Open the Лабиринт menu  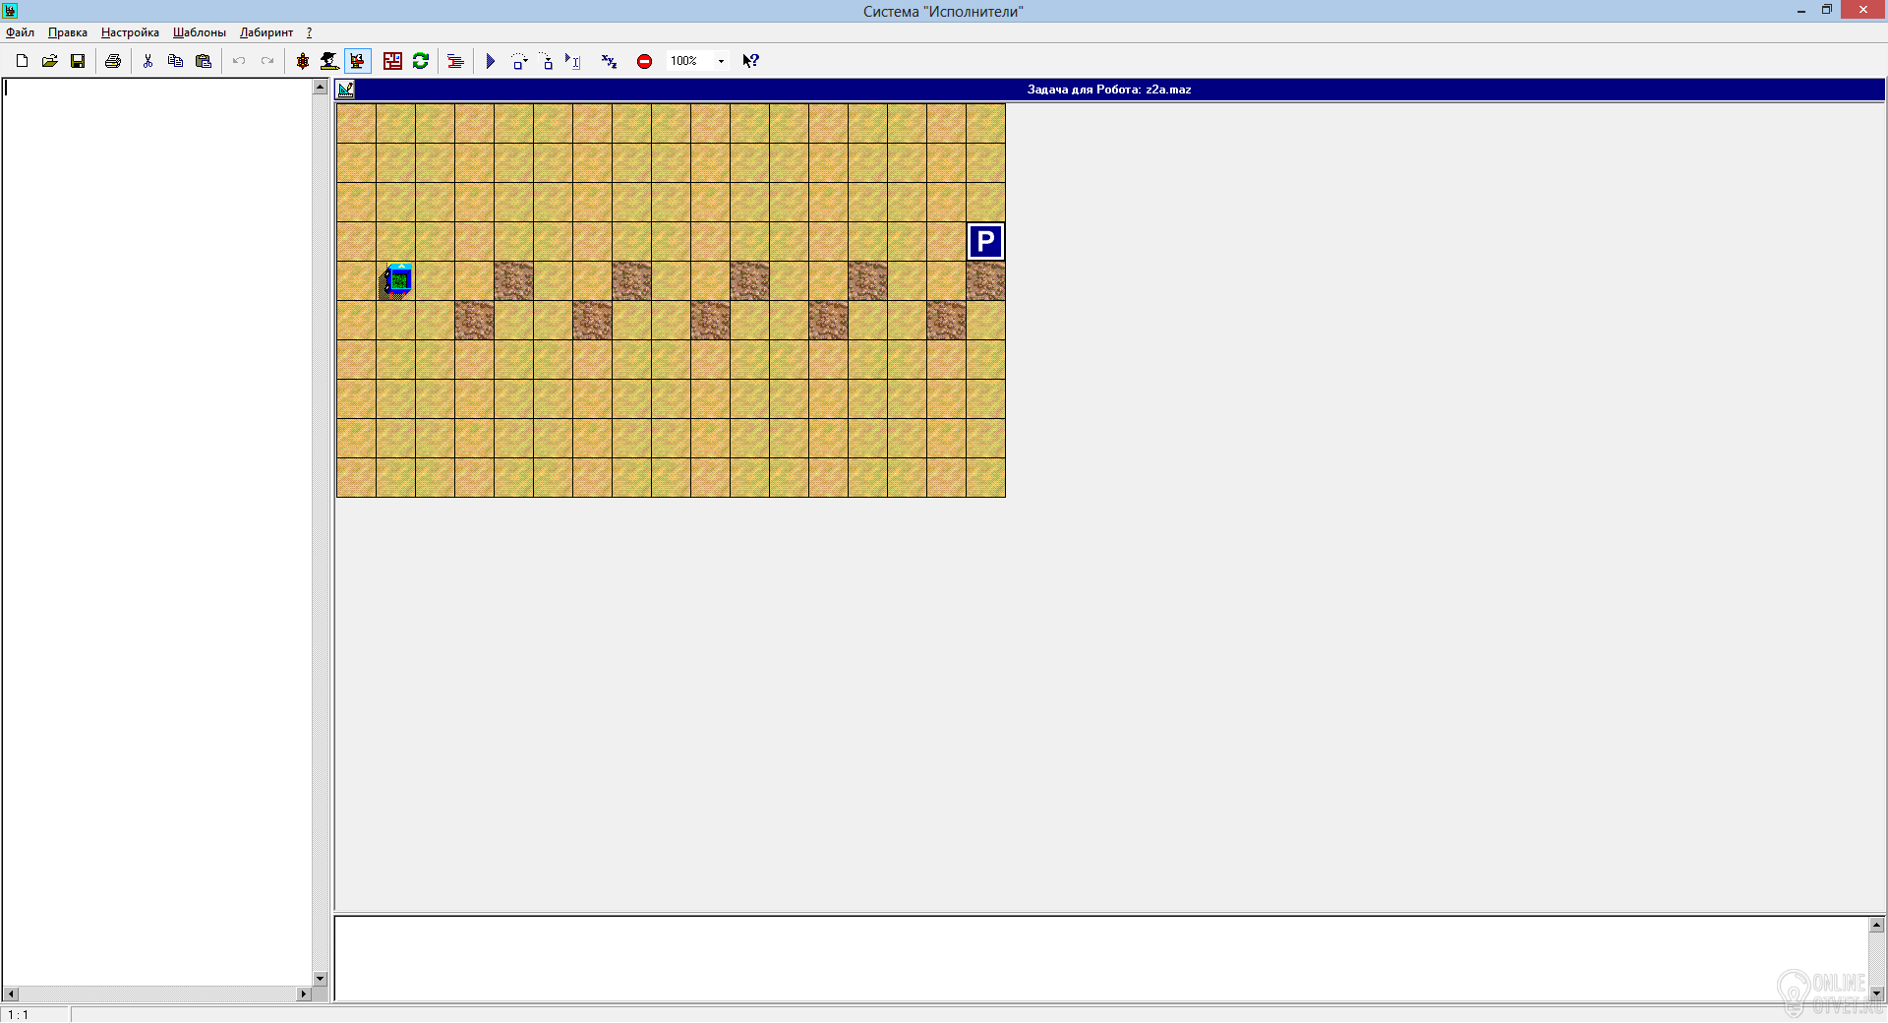(x=266, y=32)
